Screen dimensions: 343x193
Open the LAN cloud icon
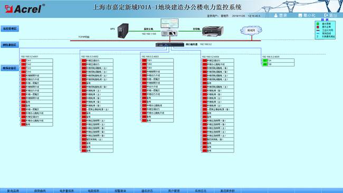tap(251, 30)
